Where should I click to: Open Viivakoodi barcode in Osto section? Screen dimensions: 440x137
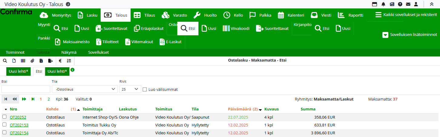click(x=236, y=29)
